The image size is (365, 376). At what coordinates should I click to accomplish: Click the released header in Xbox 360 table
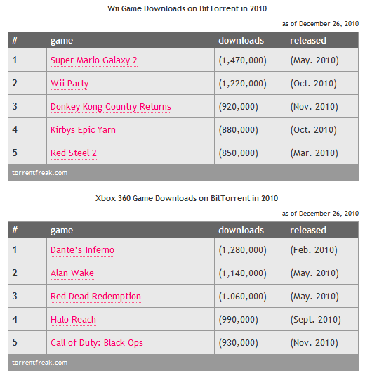(308, 231)
